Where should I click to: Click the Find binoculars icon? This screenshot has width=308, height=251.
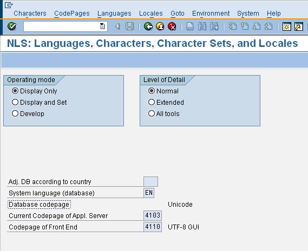click(202, 26)
